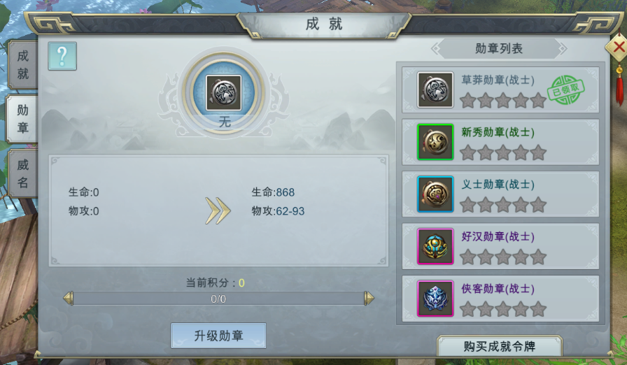Close the 成就 window with red X
This screenshot has width=627, height=365.
coord(618,47)
